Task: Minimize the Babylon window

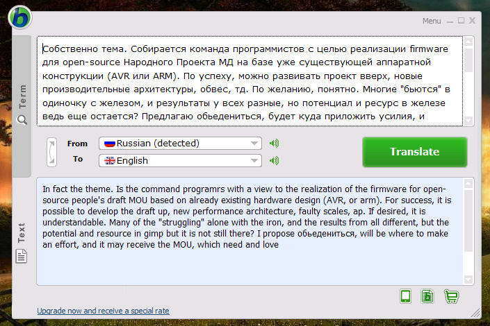Action: (450, 22)
